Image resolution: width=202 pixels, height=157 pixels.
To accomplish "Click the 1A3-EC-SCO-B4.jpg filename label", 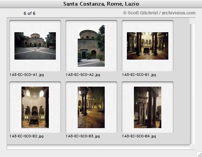I will click(139, 136).
